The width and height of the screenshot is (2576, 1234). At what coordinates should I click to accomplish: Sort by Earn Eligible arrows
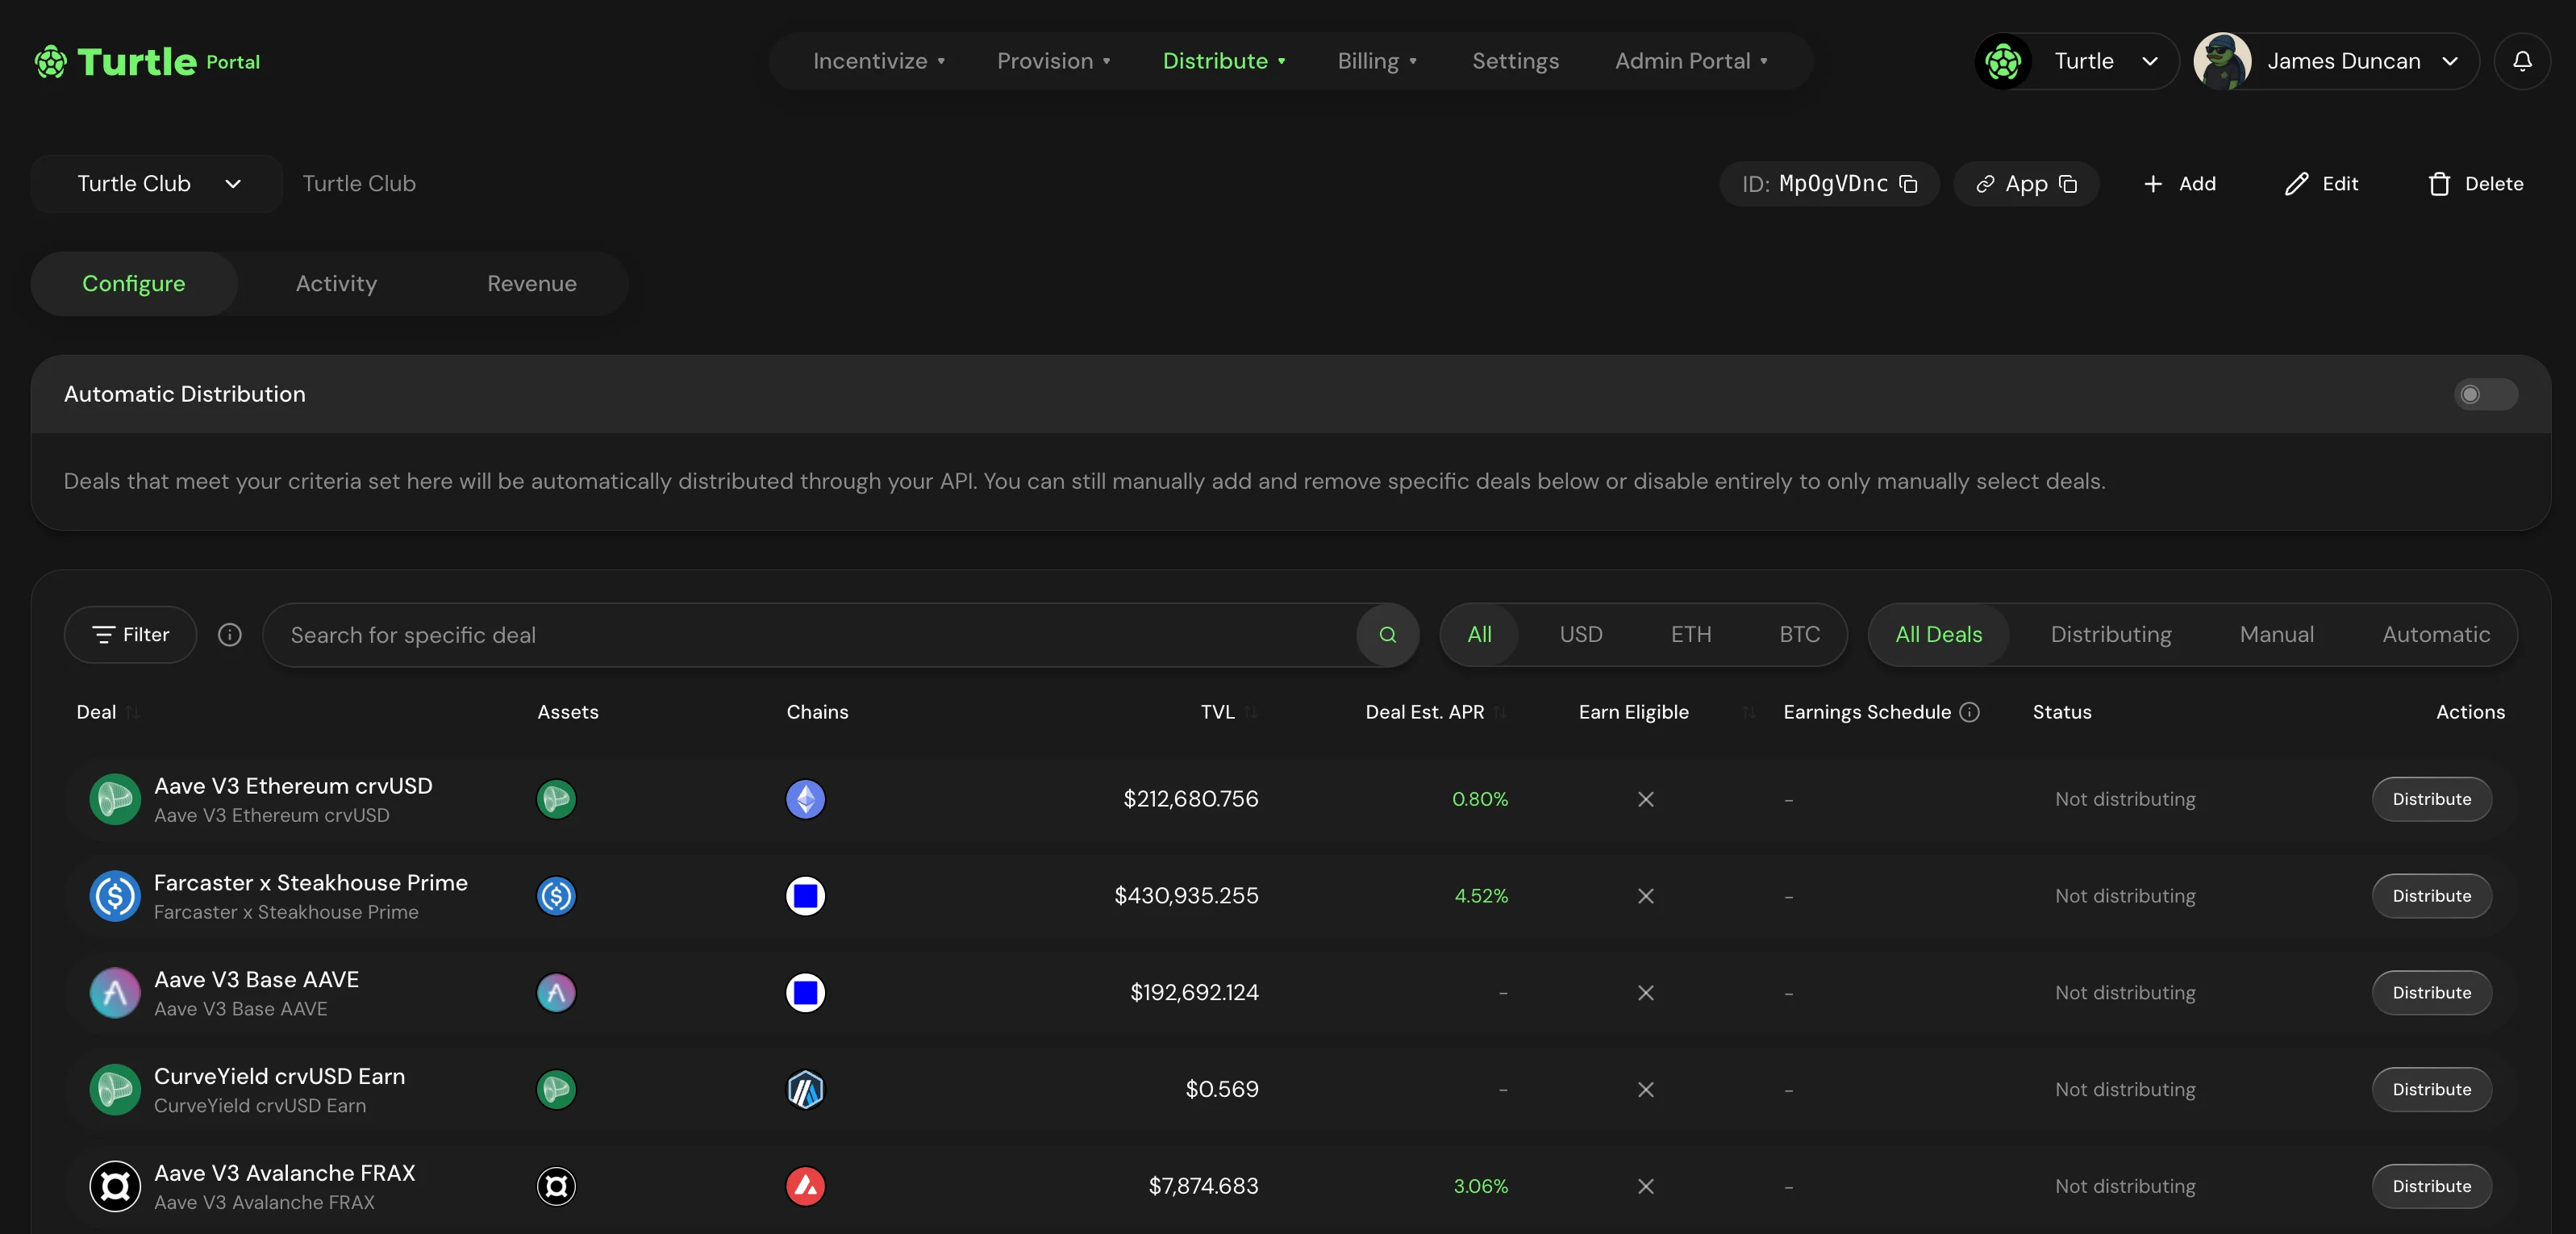[x=1749, y=712]
